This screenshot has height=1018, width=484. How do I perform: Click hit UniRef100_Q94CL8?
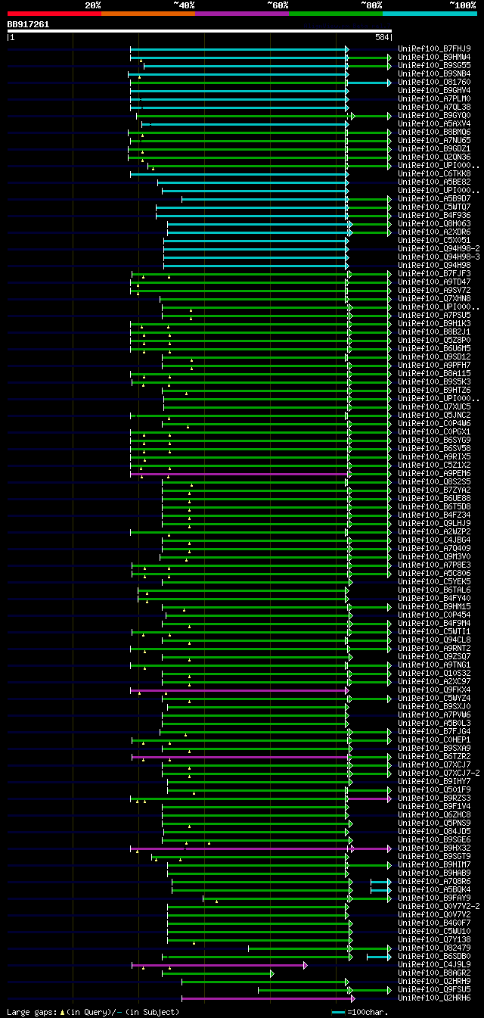[x=434, y=640]
